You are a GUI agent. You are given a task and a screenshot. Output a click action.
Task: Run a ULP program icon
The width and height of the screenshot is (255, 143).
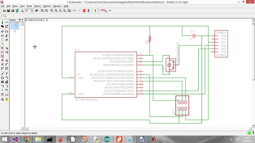point(46,10)
